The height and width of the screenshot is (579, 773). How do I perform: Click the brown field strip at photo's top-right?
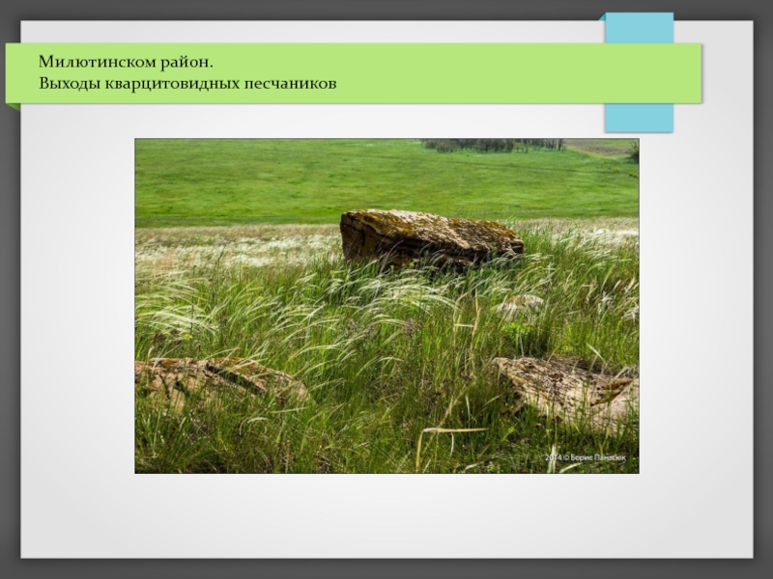pyautogui.click(x=601, y=147)
